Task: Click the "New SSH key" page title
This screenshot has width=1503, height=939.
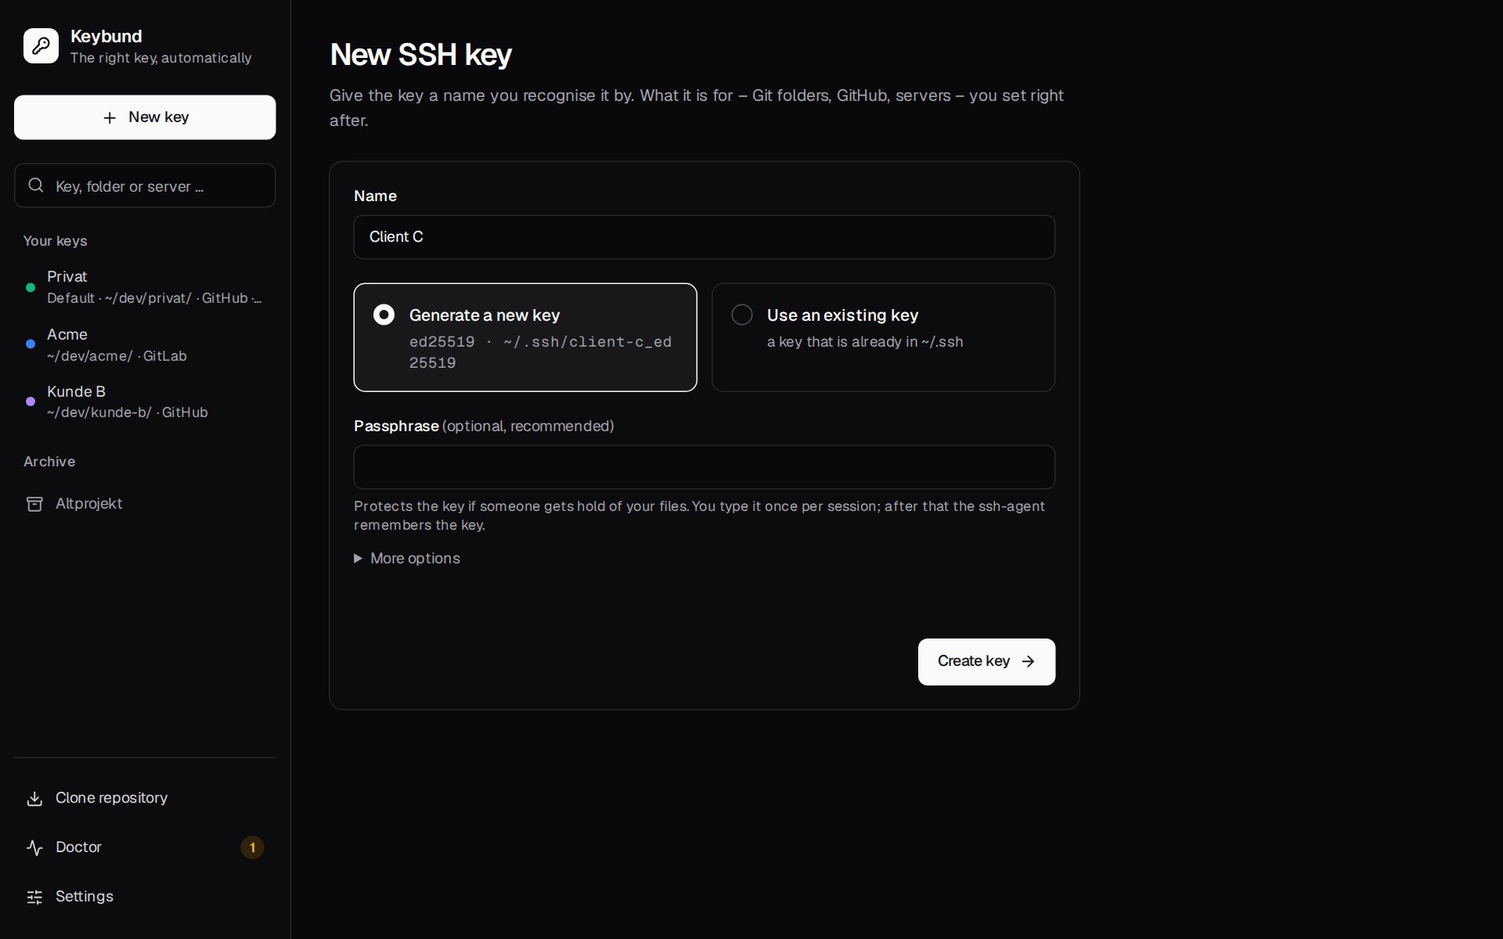Action: click(x=421, y=55)
